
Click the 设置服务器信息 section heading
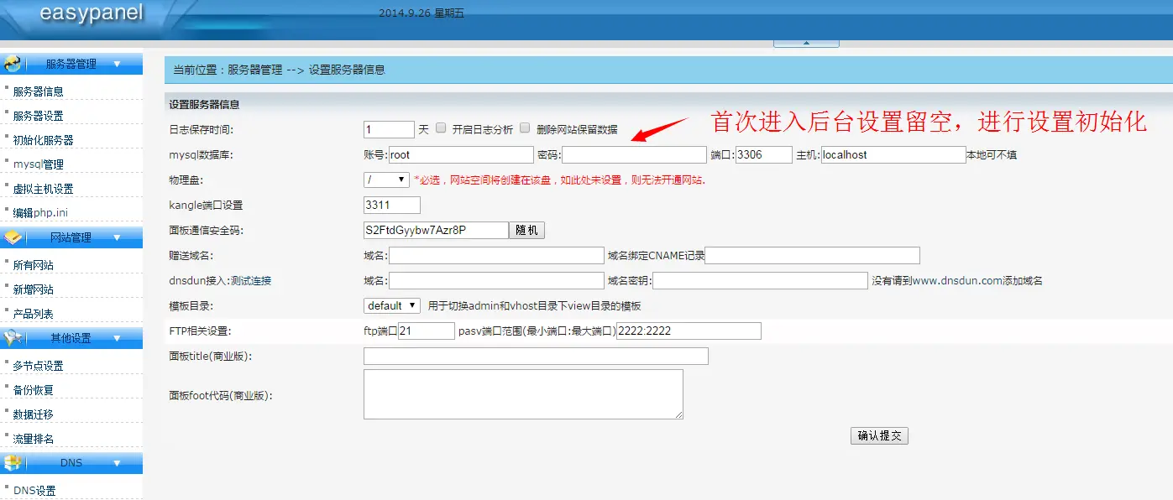pyautogui.click(x=204, y=105)
